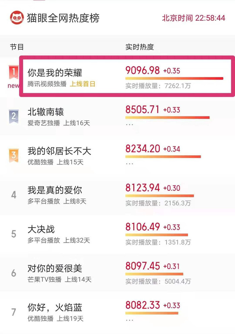This screenshot has width=235, height=334.
Task: Click the heat bar for 9096.98
Action: point(174,78)
